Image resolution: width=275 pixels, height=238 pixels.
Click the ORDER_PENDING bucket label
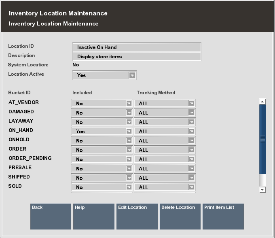30,158
